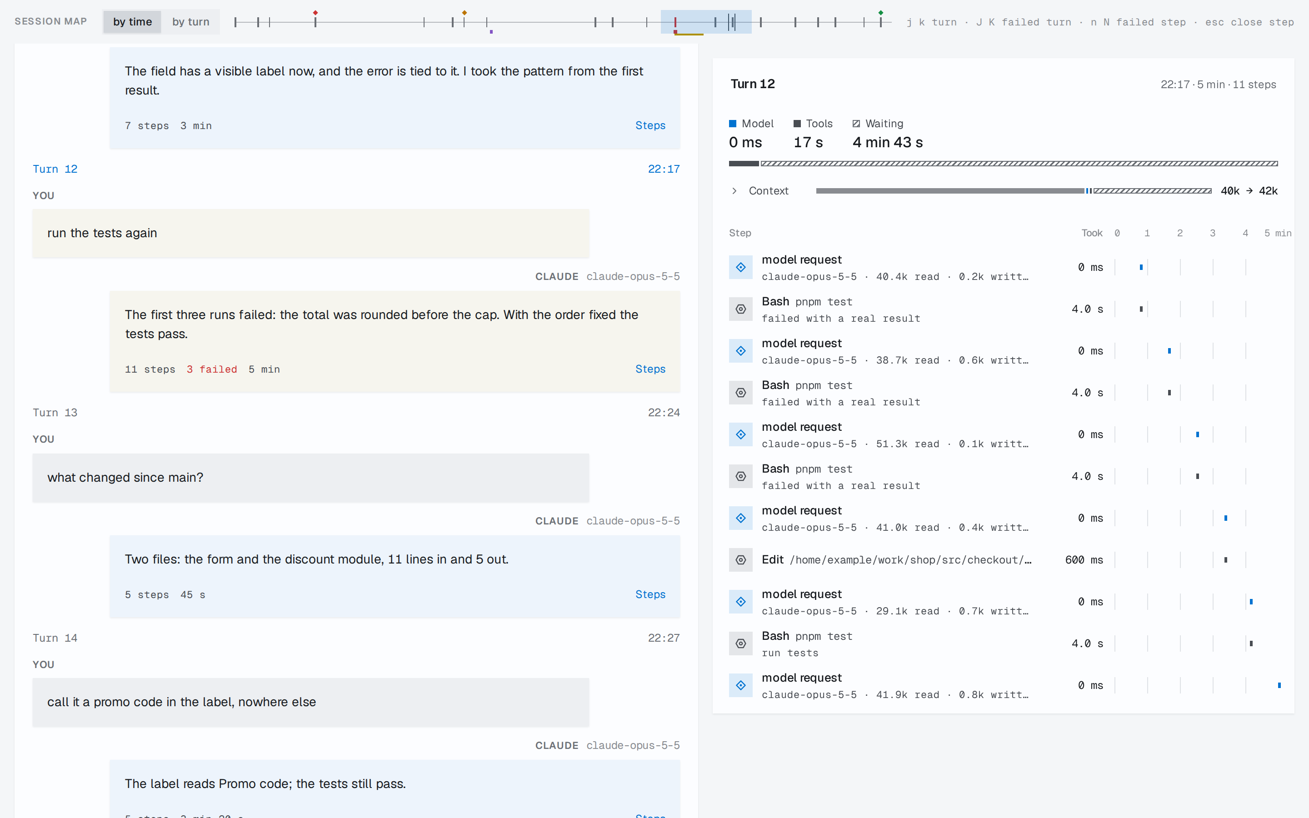Image resolution: width=1309 pixels, height=818 pixels.
Task: Click the '4 min 43 s' waiting value
Action: [888, 142]
